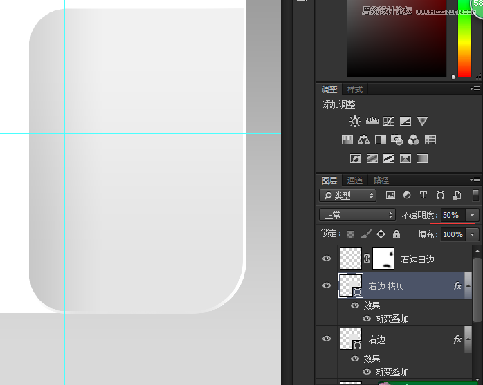The height and width of the screenshot is (385, 483).
Task: Lock layer position
Action: click(x=381, y=234)
